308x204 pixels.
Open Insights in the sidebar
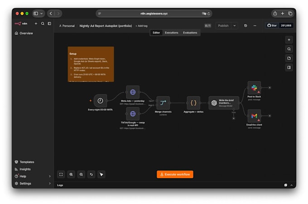[23, 169]
